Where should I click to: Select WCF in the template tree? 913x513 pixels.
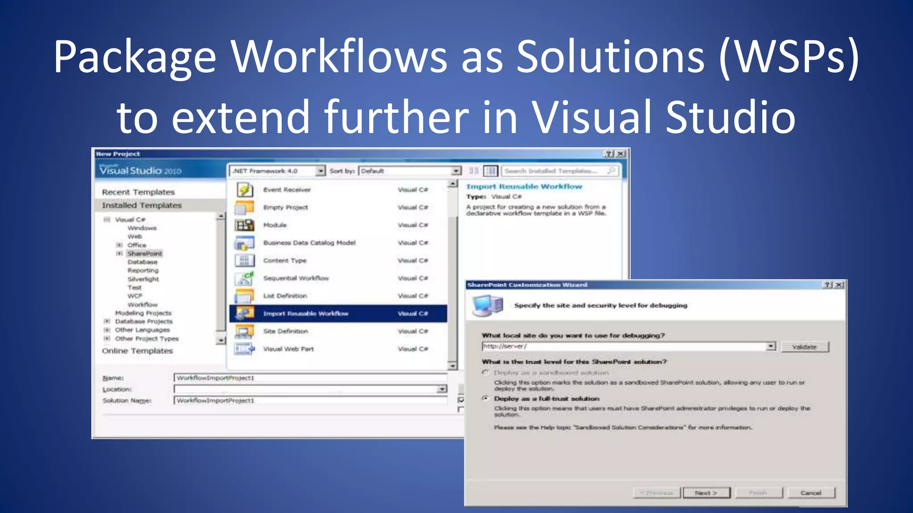(x=135, y=296)
